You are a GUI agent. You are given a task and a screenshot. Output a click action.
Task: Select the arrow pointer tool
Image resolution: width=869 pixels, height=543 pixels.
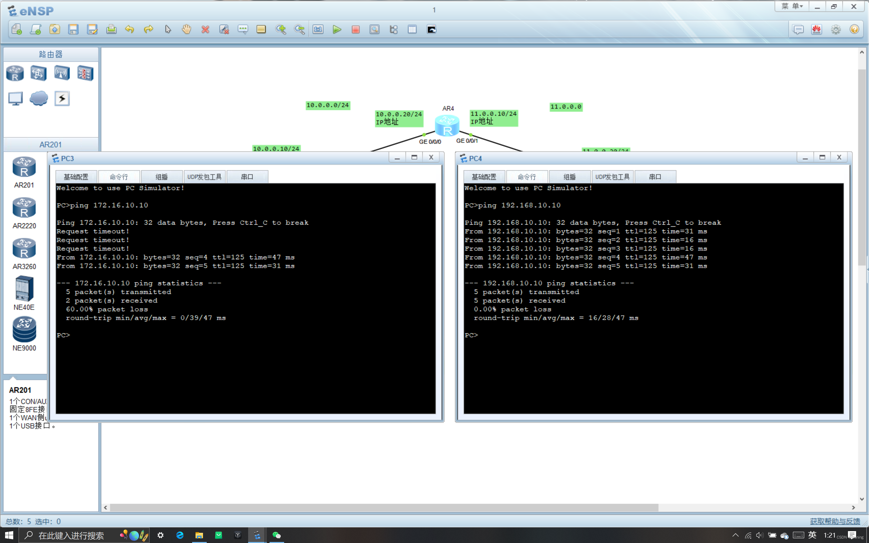point(168,30)
